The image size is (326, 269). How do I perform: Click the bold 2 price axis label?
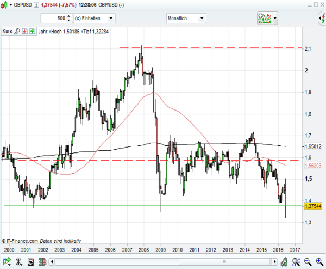(x=306, y=70)
